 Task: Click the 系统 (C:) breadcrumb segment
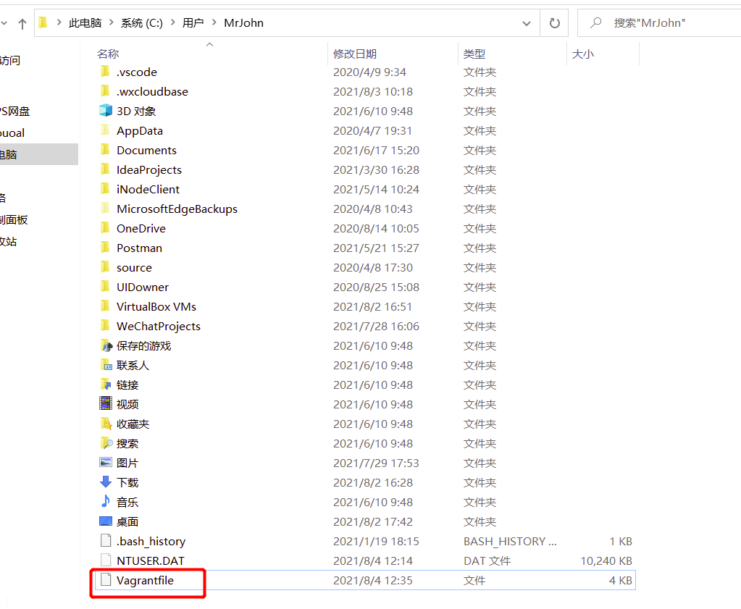pyautogui.click(x=142, y=23)
